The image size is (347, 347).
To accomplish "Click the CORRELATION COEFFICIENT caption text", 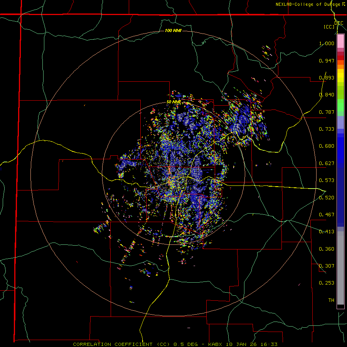I will [x=113, y=344].
